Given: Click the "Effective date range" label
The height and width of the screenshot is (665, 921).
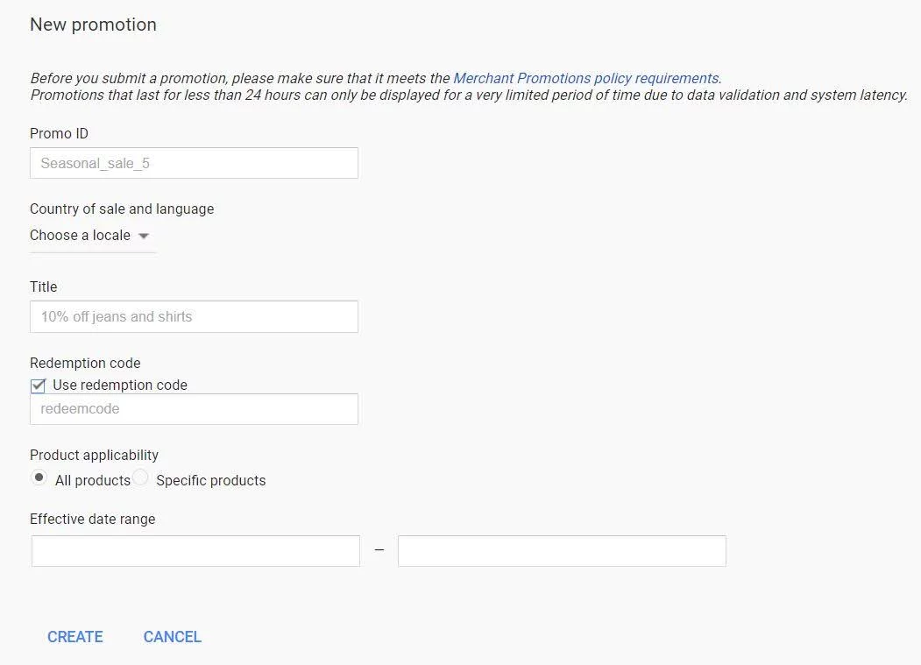Looking at the screenshot, I should 92,520.
